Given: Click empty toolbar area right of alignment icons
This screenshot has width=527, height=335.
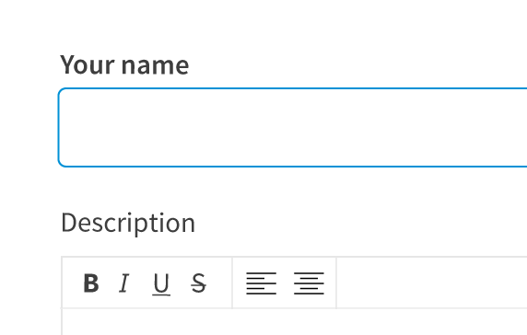Looking at the screenshot, I should (x=432, y=283).
